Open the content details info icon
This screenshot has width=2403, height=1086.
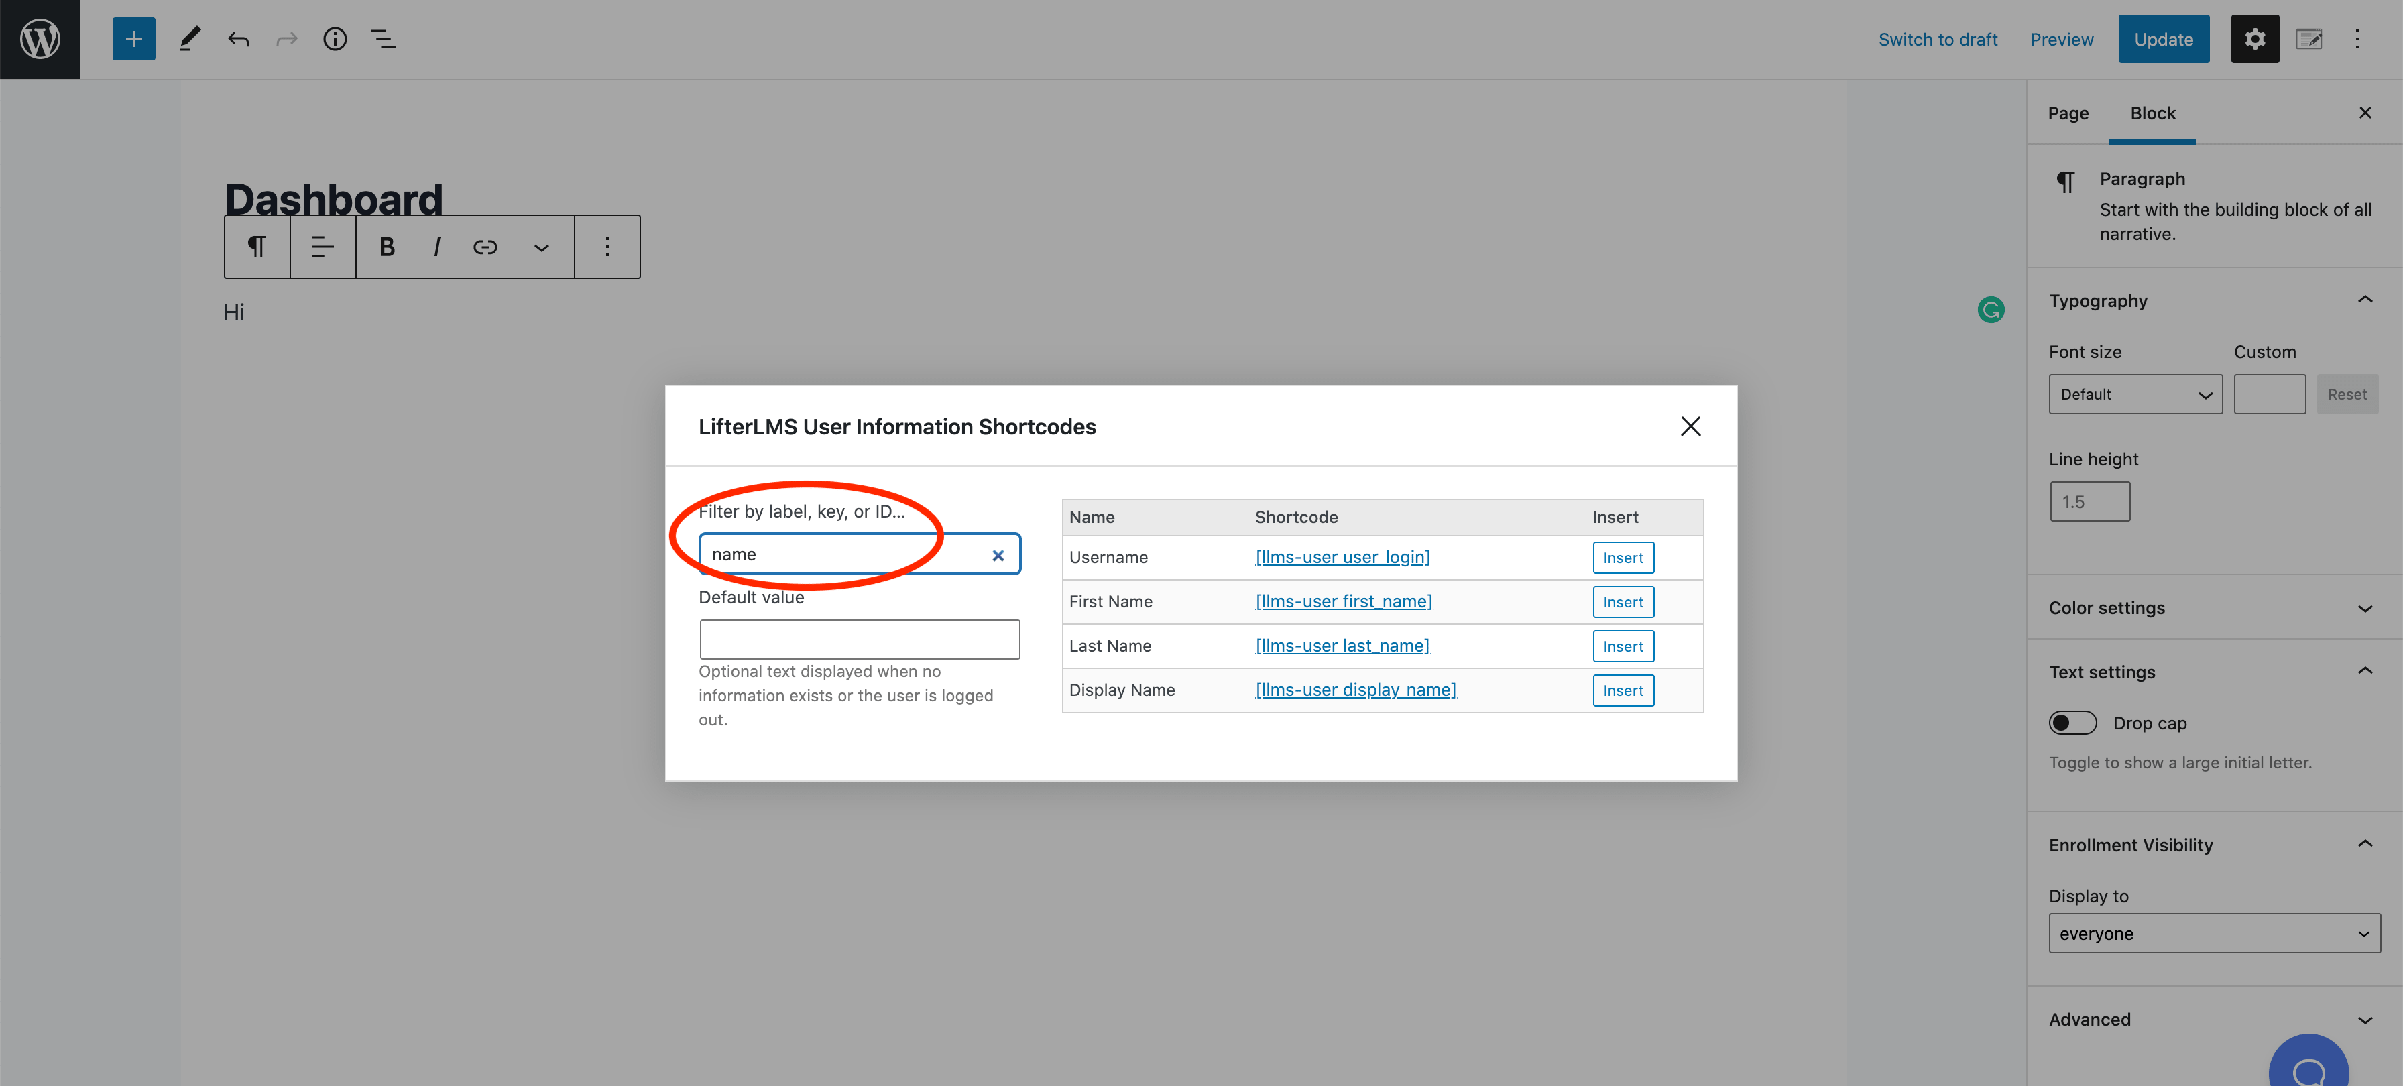pos(335,39)
